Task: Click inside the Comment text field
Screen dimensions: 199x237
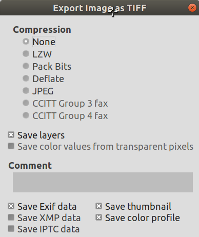Action: 103,182
